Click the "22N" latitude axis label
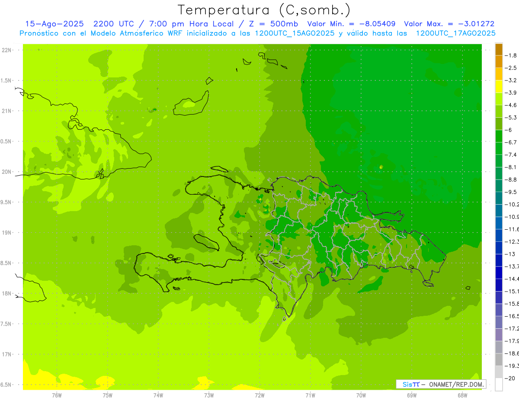 (x=6, y=50)
